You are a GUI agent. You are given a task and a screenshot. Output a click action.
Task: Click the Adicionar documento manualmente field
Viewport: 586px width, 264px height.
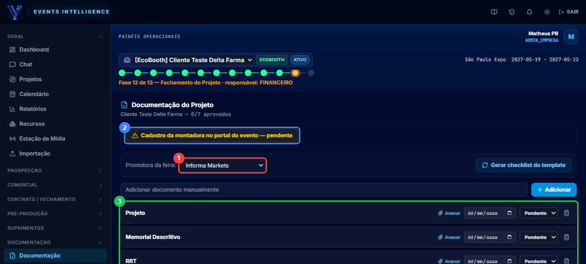click(x=324, y=190)
